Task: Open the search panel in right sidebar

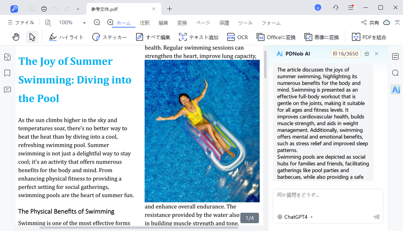Action: click(x=396, y=73)
